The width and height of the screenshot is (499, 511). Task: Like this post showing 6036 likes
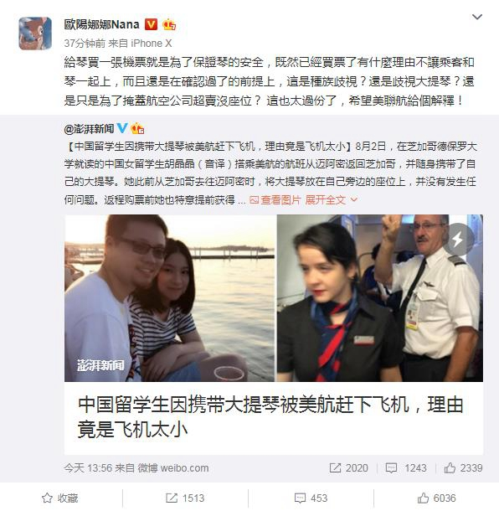coord(436,498)
